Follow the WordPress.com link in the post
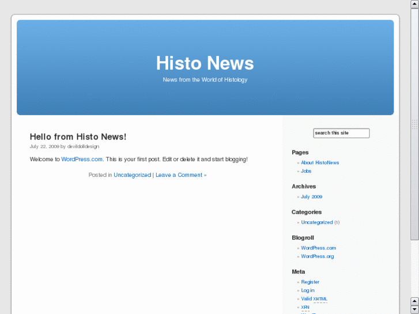The image size is (419, 314). 82,159
